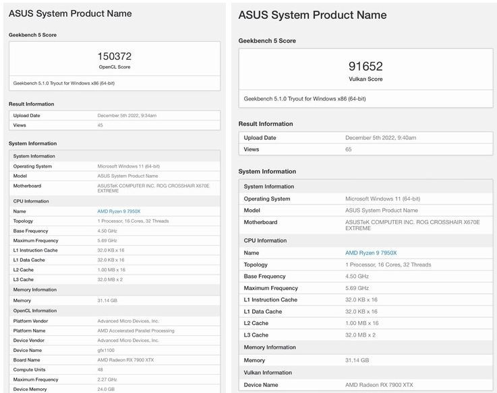
Task: Open the AMD Ryzen 9 7950X link in OpenCL result
Action: 119,211
